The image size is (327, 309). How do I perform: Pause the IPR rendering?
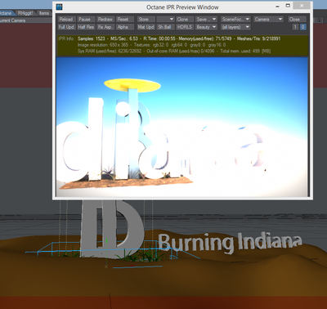coord(86,20)
